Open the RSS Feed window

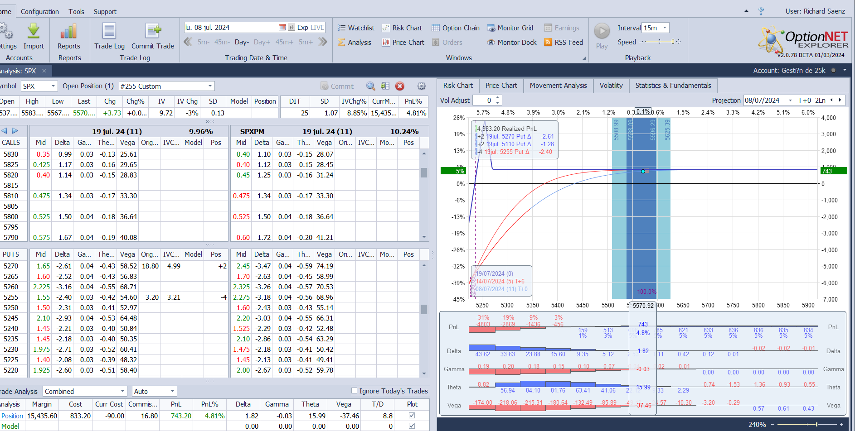pyautogui.click(x=564, y=43)
